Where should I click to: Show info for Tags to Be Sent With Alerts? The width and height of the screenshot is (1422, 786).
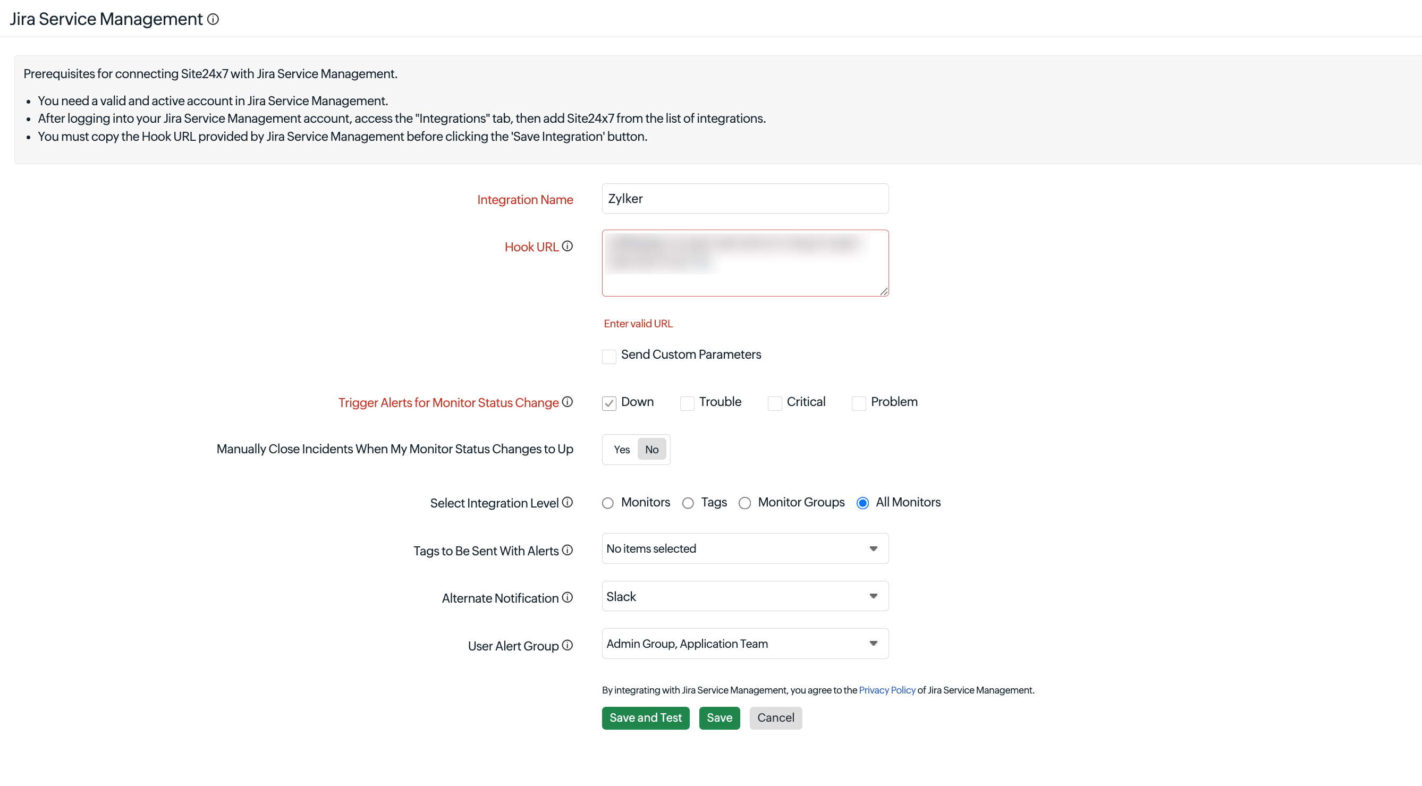click(568, 551)
